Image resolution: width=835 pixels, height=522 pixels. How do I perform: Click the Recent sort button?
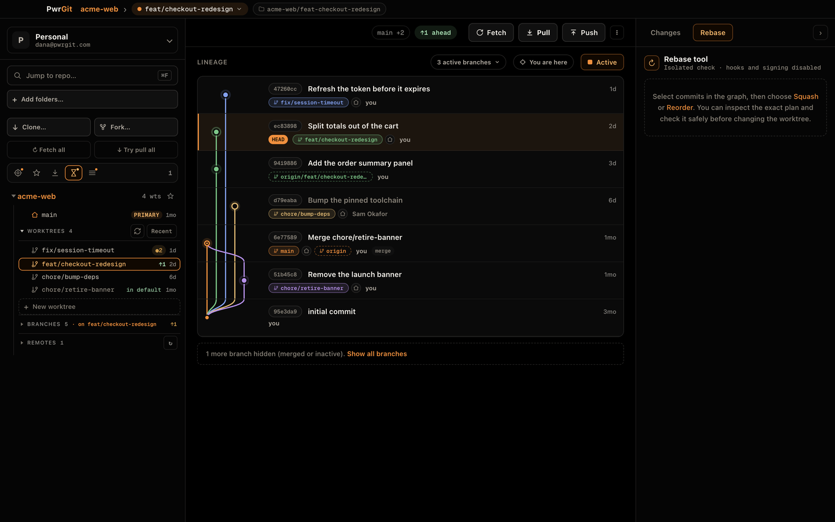pyautogui.click(x=161, y=231)
